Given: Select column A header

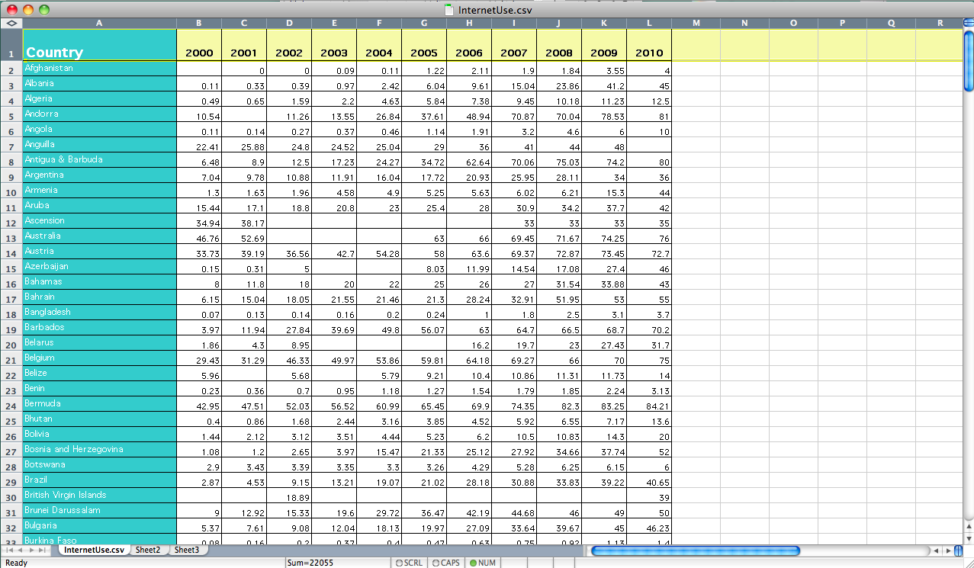Looking at the screenshot, I should (x=99, y=23).
